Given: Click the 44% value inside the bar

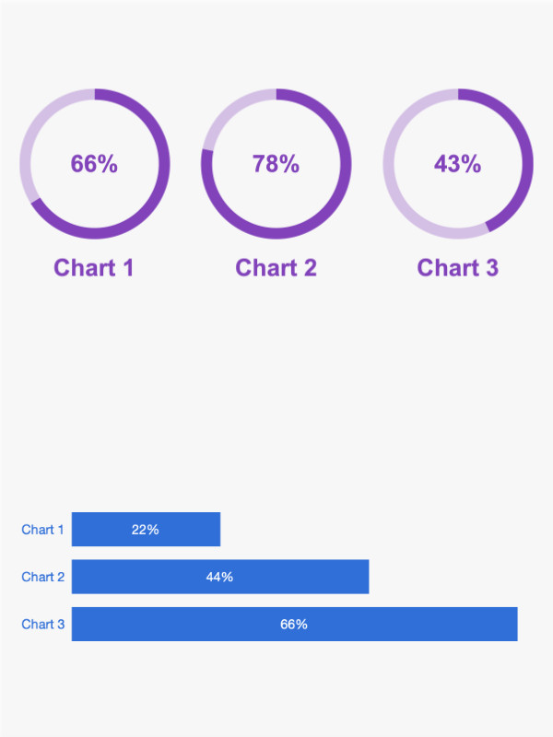Looking at the screenshot, I should tap(219, 577).
